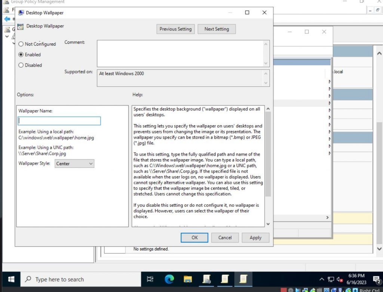Click the Supported on field's down arrow
This screenshot has height=292, width=383.
click(266, 82)
